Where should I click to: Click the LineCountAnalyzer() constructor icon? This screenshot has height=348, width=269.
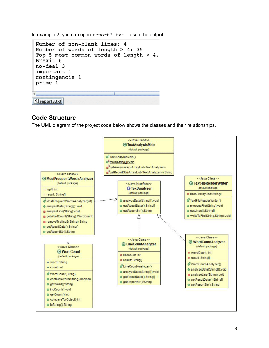click(121, 266)
